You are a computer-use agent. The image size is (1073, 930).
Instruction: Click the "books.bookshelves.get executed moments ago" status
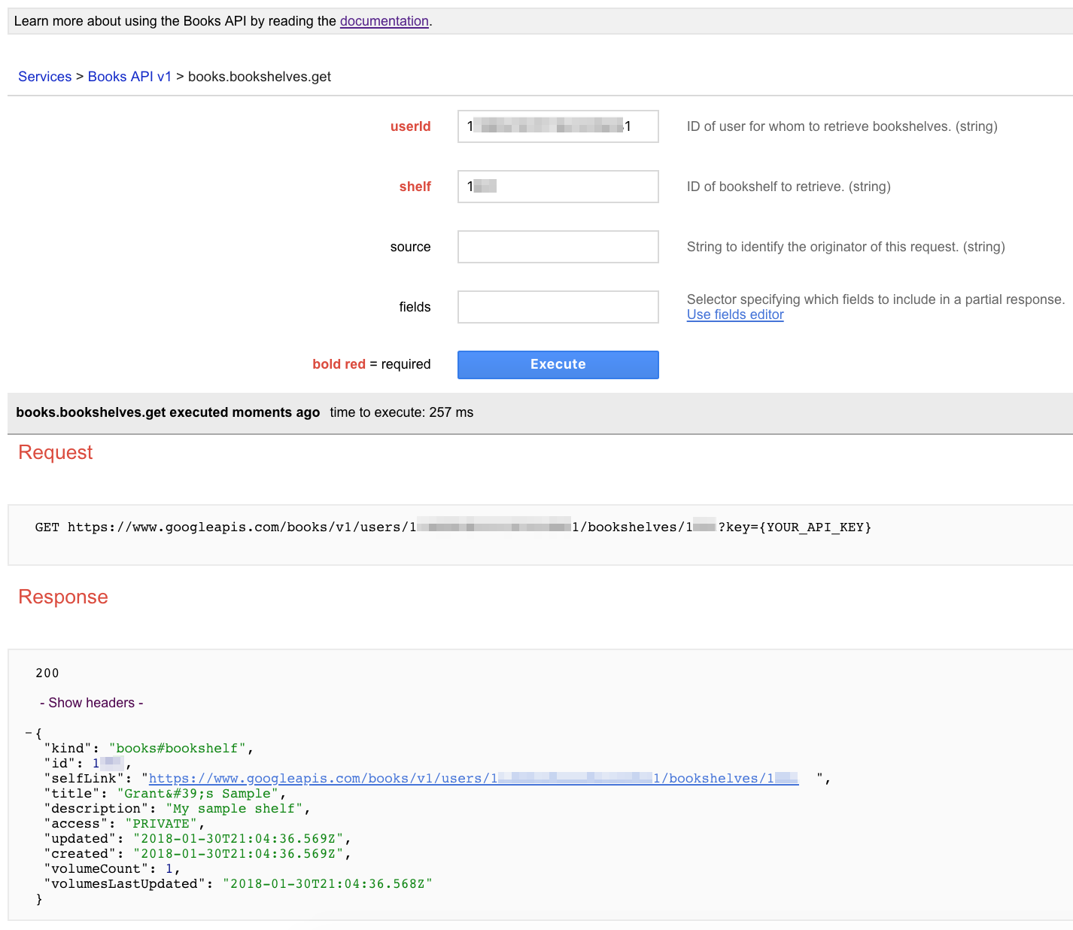168,412
